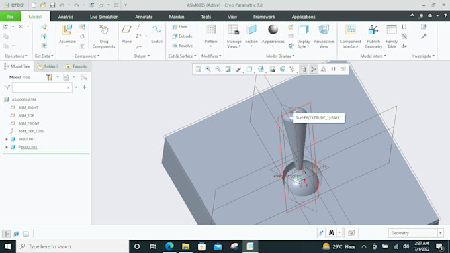This screenshot has width=450, height=253.
Task: Open Microsoft Edge from taskbar
Action: [x=169, y=246]
